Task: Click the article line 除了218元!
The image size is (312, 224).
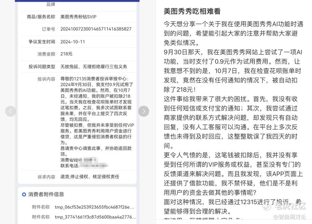Action: tap(180, 90)
